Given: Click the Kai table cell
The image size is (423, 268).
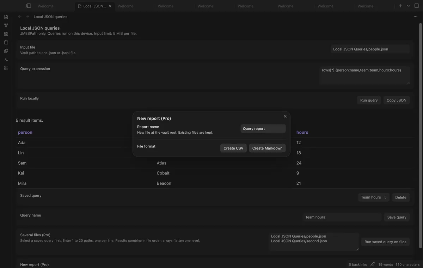Looking at the screenshot, I should click(21, 173).
